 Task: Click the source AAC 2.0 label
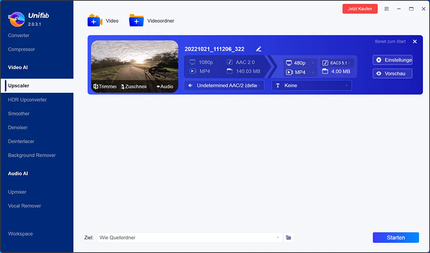click(x=245, y=62)
